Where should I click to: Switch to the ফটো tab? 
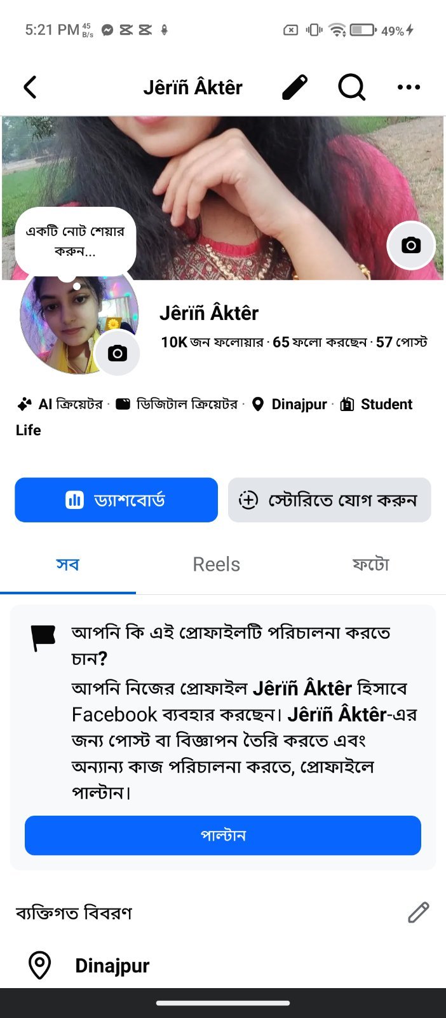[370, 564]
